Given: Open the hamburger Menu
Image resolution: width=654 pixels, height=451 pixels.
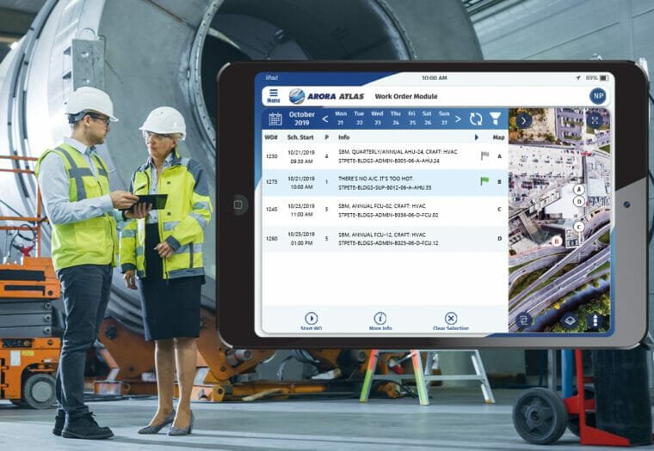Looking at the screenshot, I should click(274, 96).
